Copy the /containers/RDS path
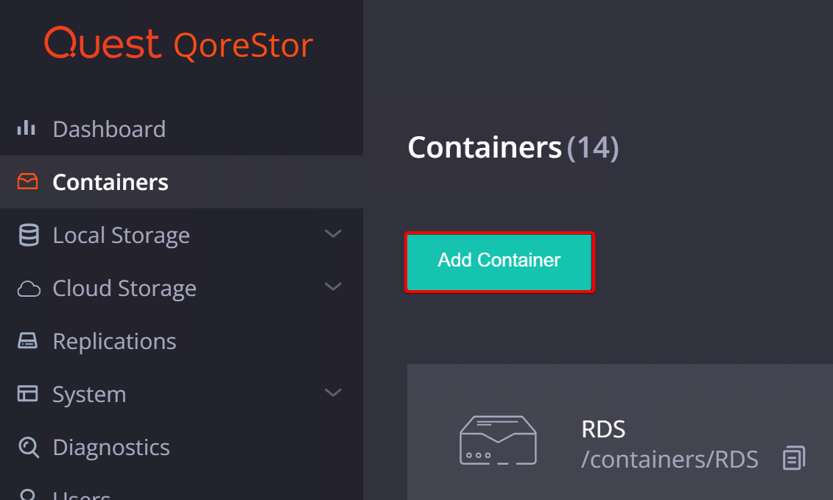Image resolution: width=833 pixels, height=500 pixels. 793,459
